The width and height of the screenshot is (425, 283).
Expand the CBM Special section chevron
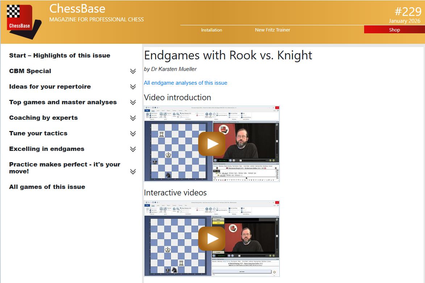click(x=133, y=71)
